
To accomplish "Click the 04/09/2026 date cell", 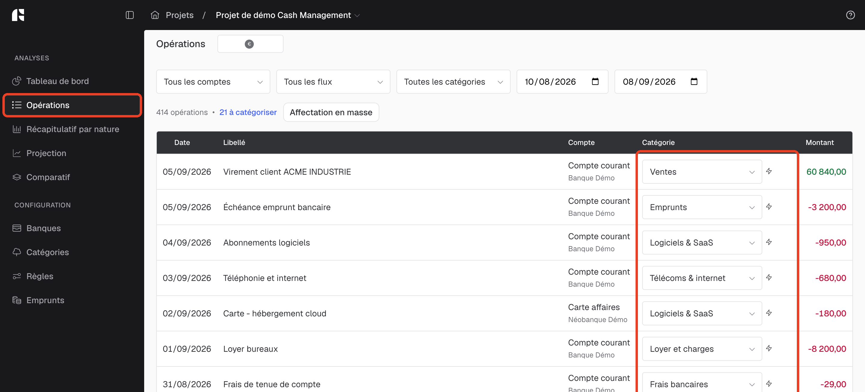I will 187,243.
